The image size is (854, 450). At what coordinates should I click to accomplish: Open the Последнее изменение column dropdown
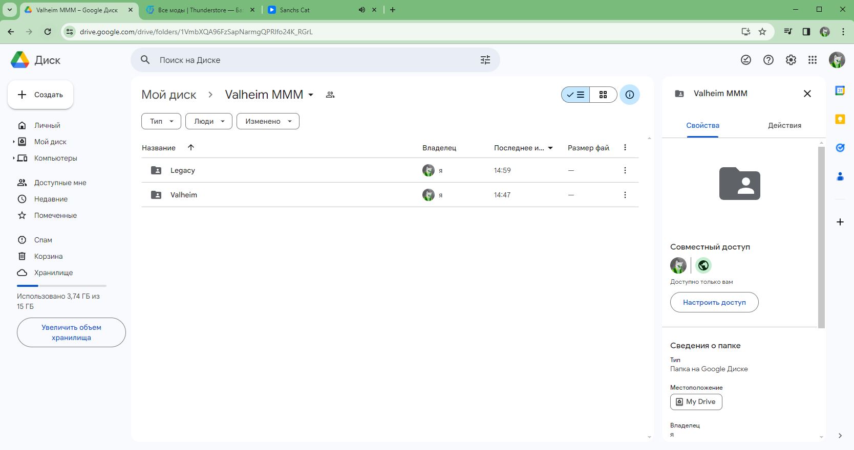550,148
